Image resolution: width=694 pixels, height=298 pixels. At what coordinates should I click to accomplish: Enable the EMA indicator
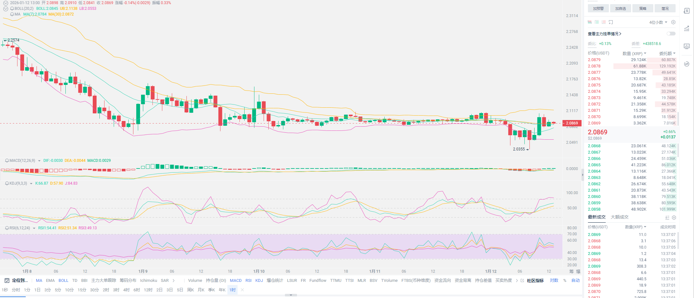coord(50,281)
